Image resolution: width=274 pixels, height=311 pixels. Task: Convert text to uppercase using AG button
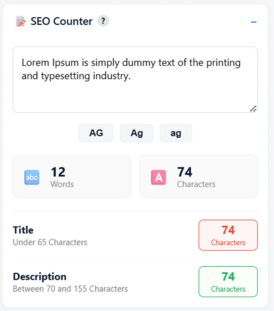(96, 133)
